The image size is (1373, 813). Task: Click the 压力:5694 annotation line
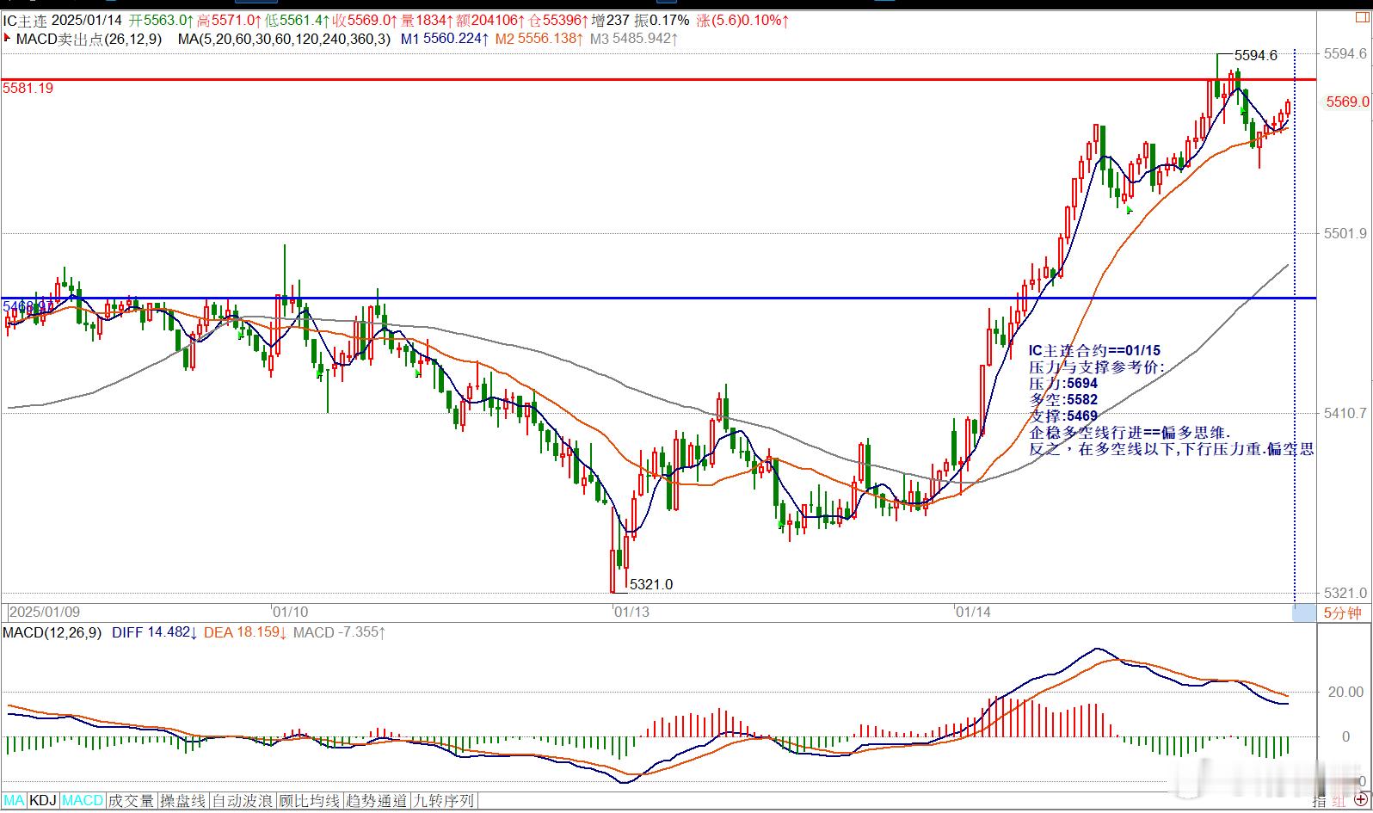coord(1063,384)
